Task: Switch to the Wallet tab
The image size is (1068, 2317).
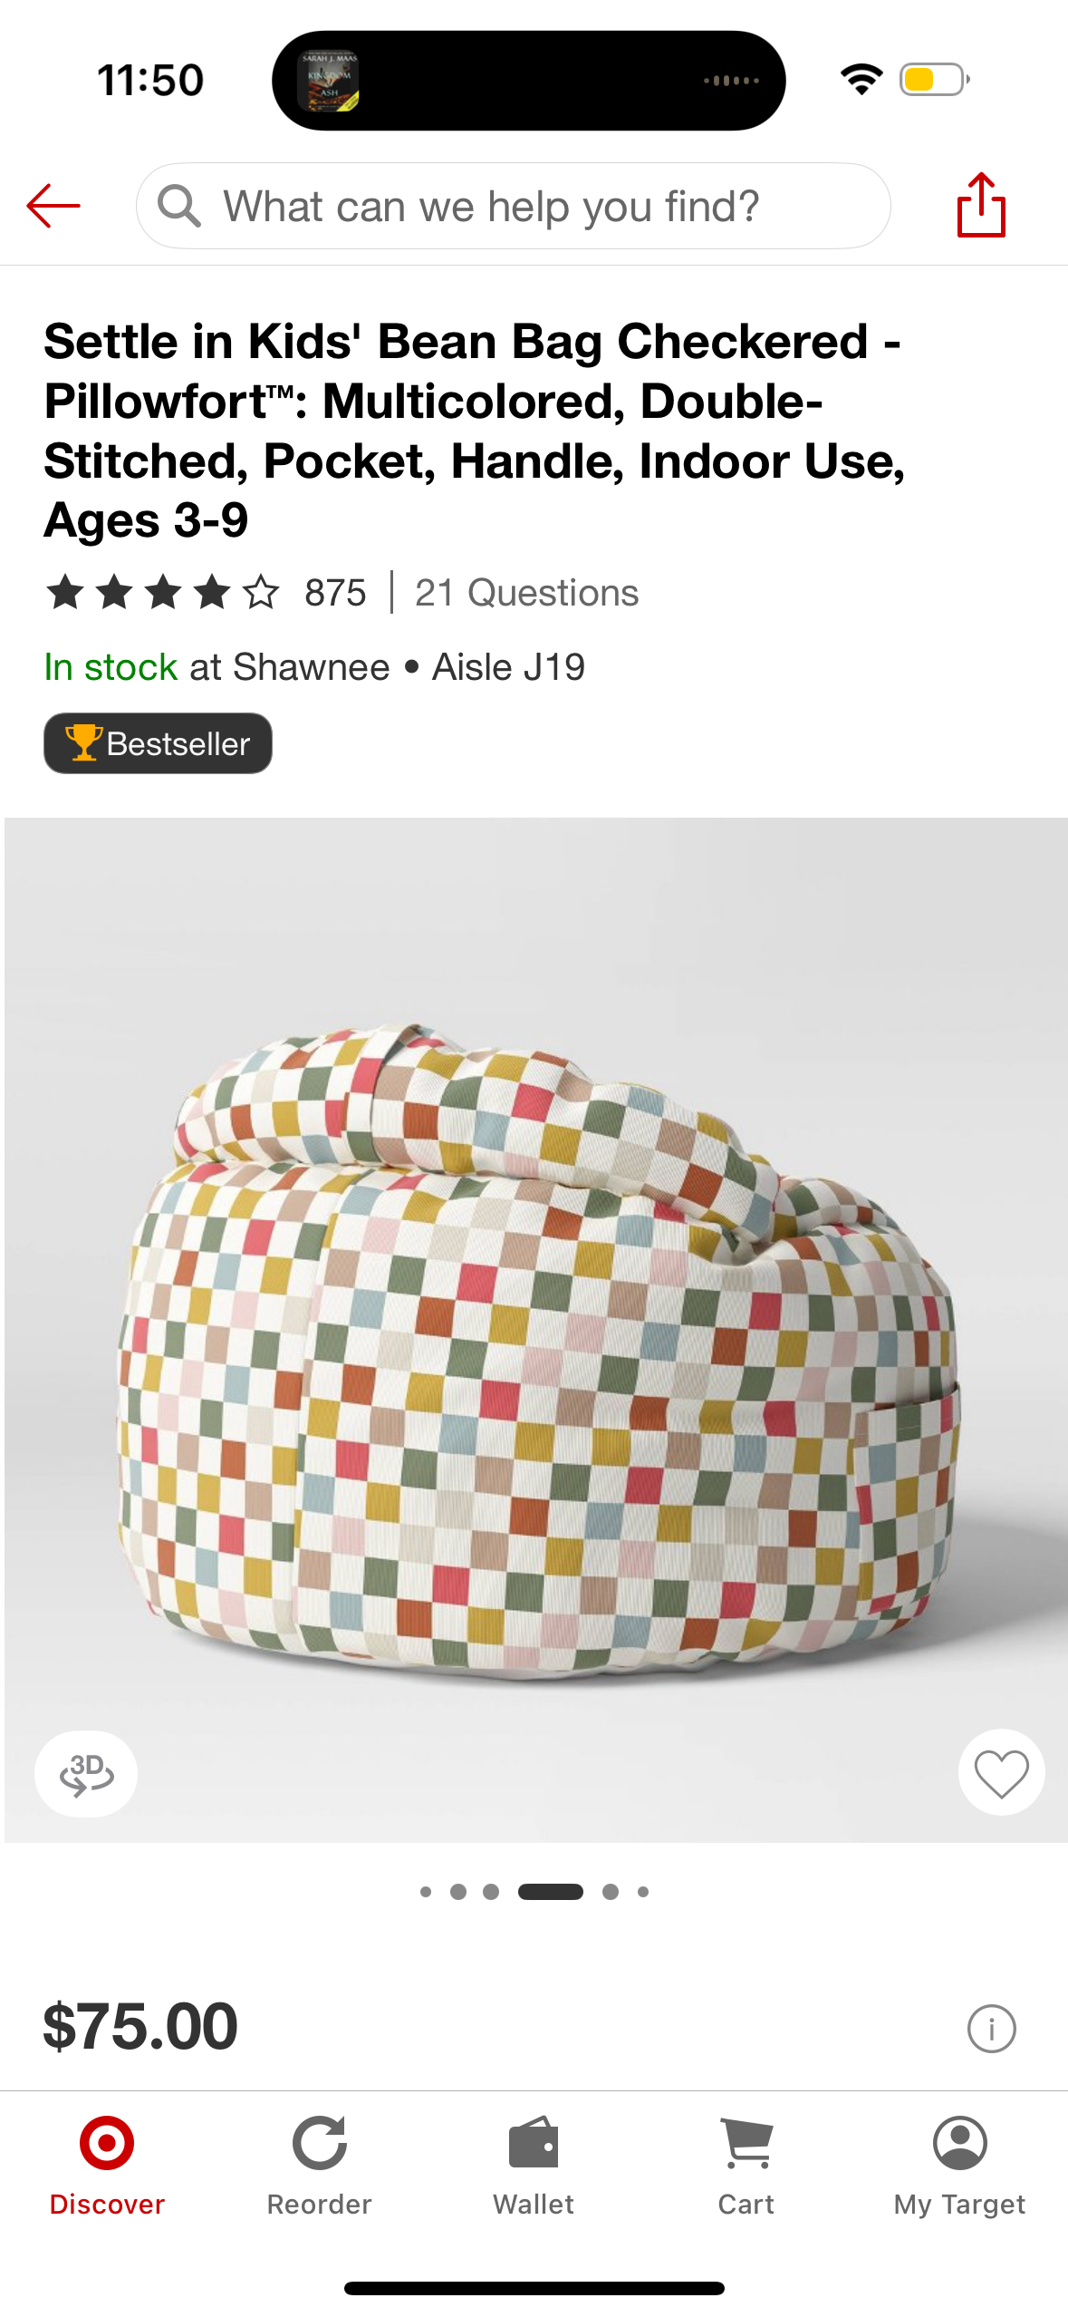Action: tap(534, 2166)
